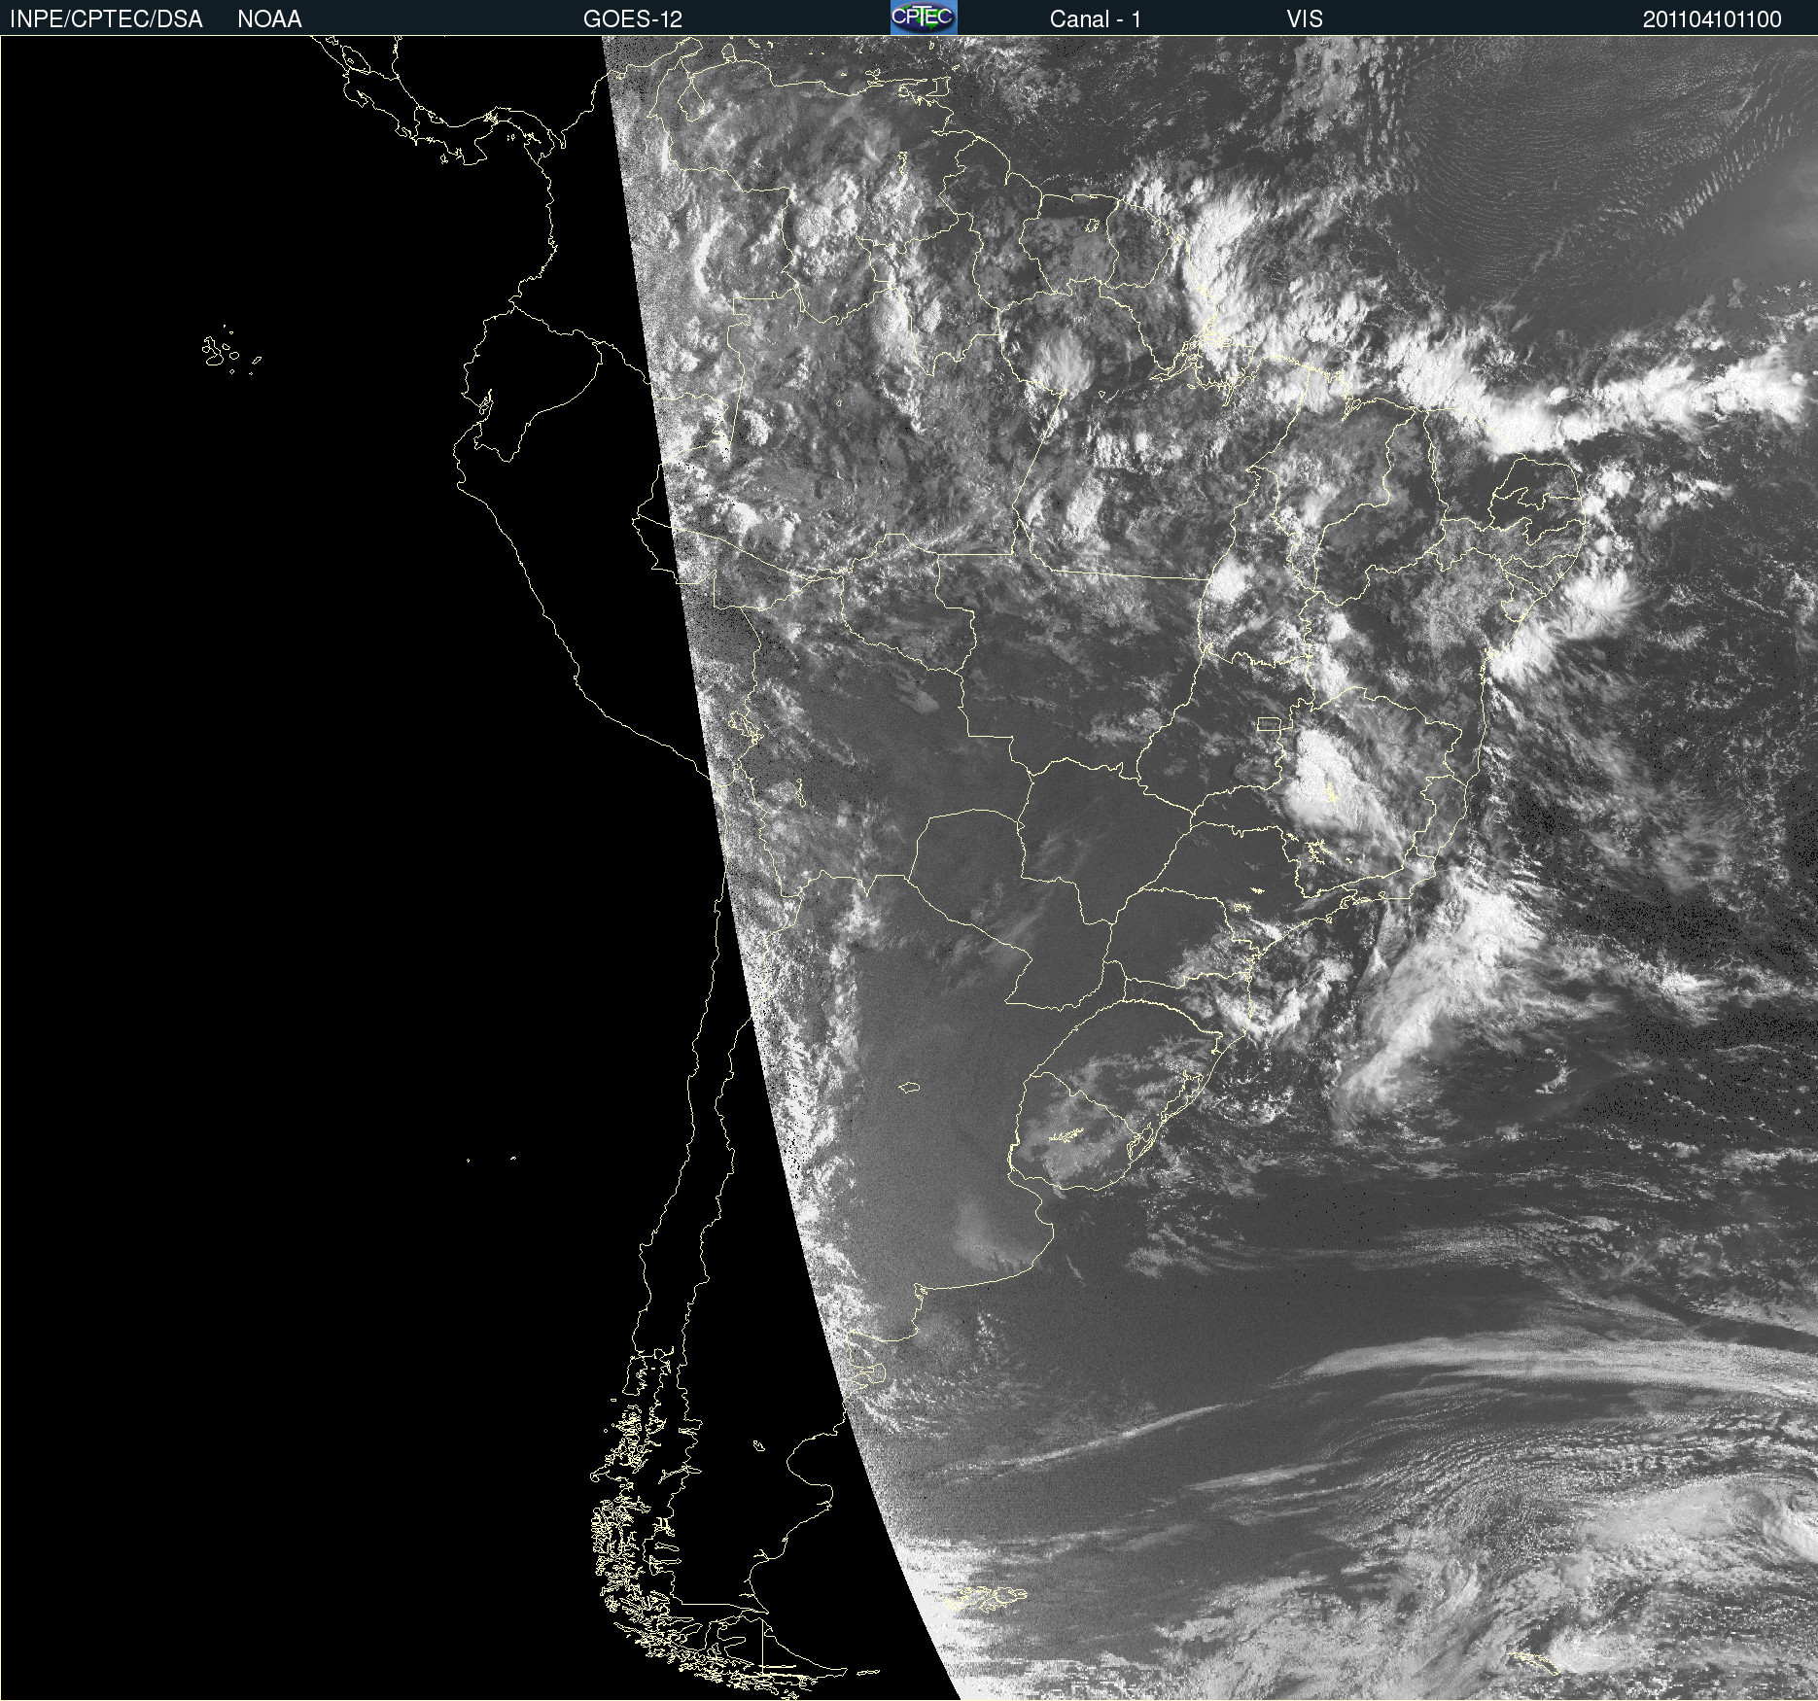Click the 201104101100 timestamp

(1712, 19)
